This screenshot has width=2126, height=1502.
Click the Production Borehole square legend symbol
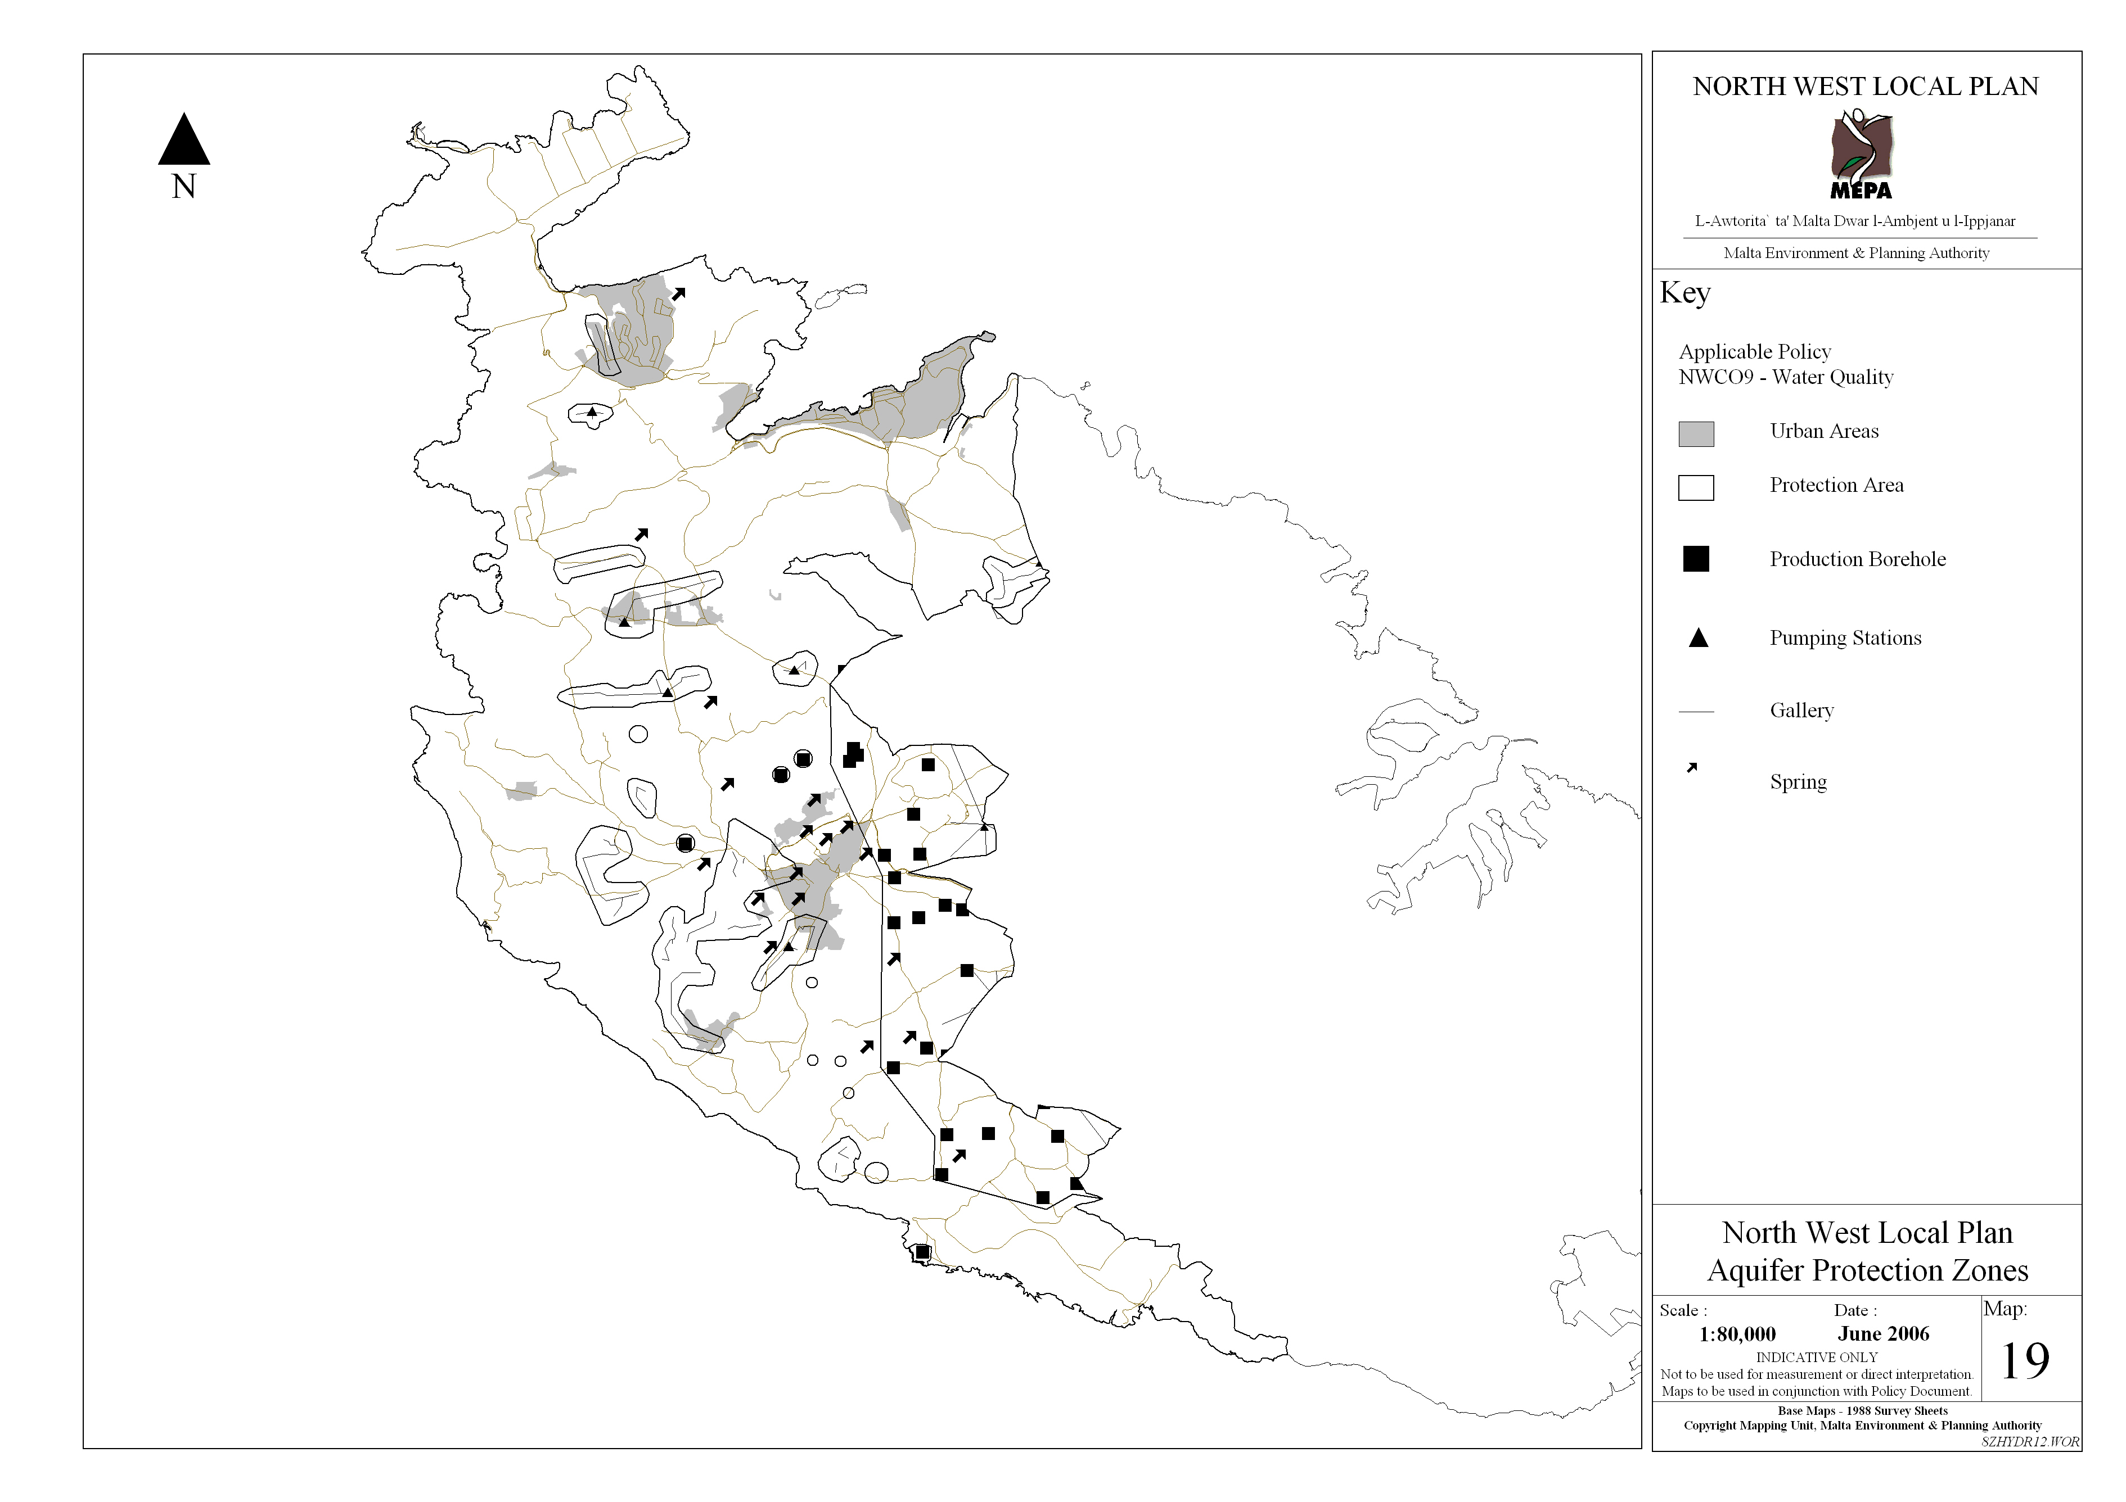[x=1695, y=559]
